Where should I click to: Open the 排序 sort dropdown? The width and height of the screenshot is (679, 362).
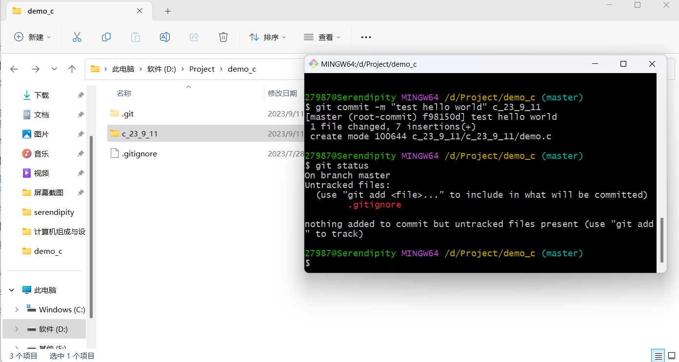268,37
